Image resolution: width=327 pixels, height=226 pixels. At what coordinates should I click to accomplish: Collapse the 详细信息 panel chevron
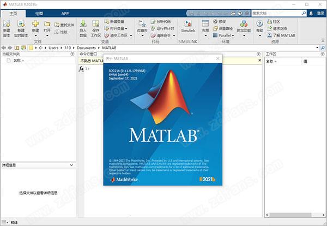71,165
